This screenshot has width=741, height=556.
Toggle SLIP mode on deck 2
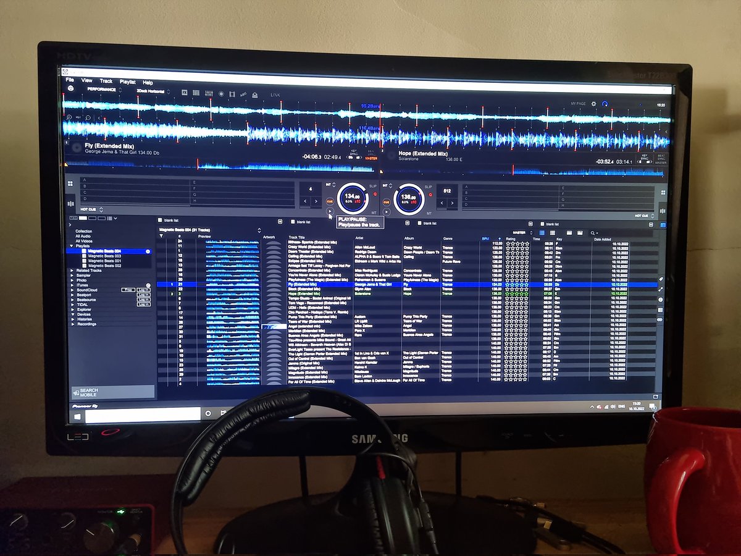(x=428, y=186)
